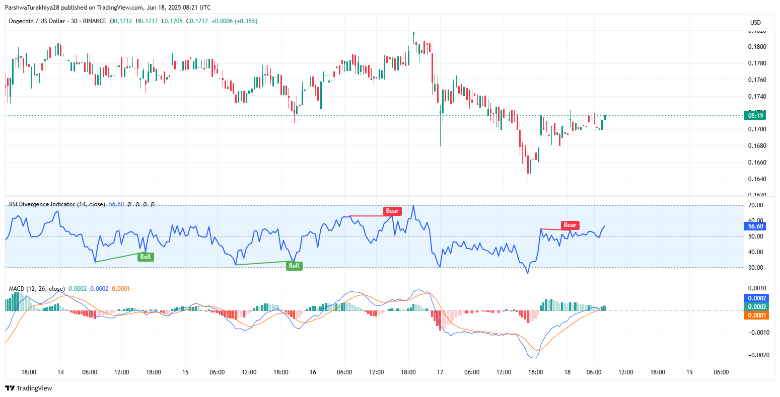
Task: Click the 70.00 level on RSI axis
Action: click(x=755, y=205)
